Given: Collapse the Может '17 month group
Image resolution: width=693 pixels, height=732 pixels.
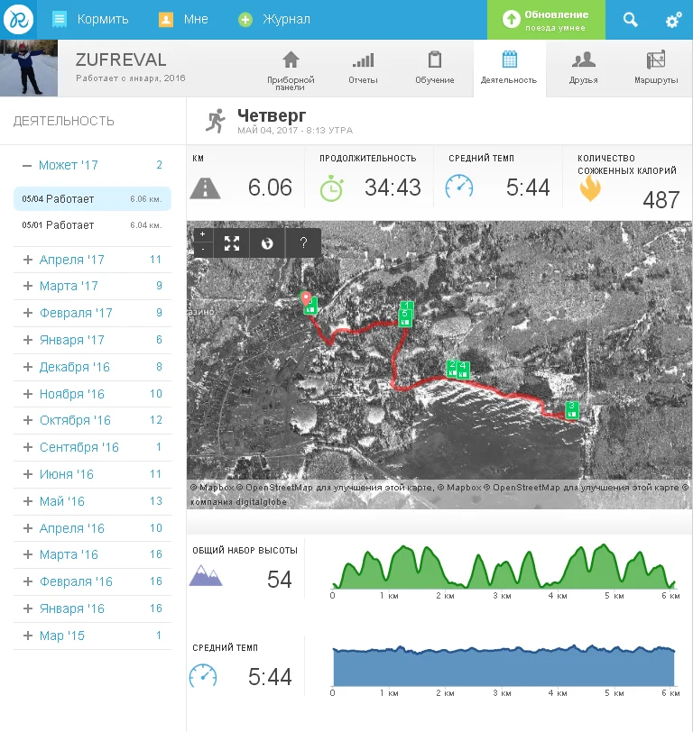Looking at the screenshot, I should [x=27, y=165].
